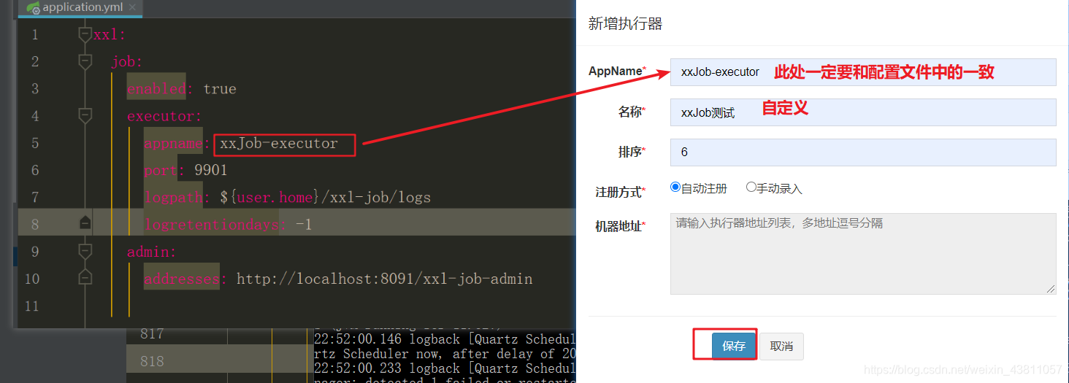Click the fold end marker on line 10
The height and width of the screenshot is (383, 1069).
[85, 278]
